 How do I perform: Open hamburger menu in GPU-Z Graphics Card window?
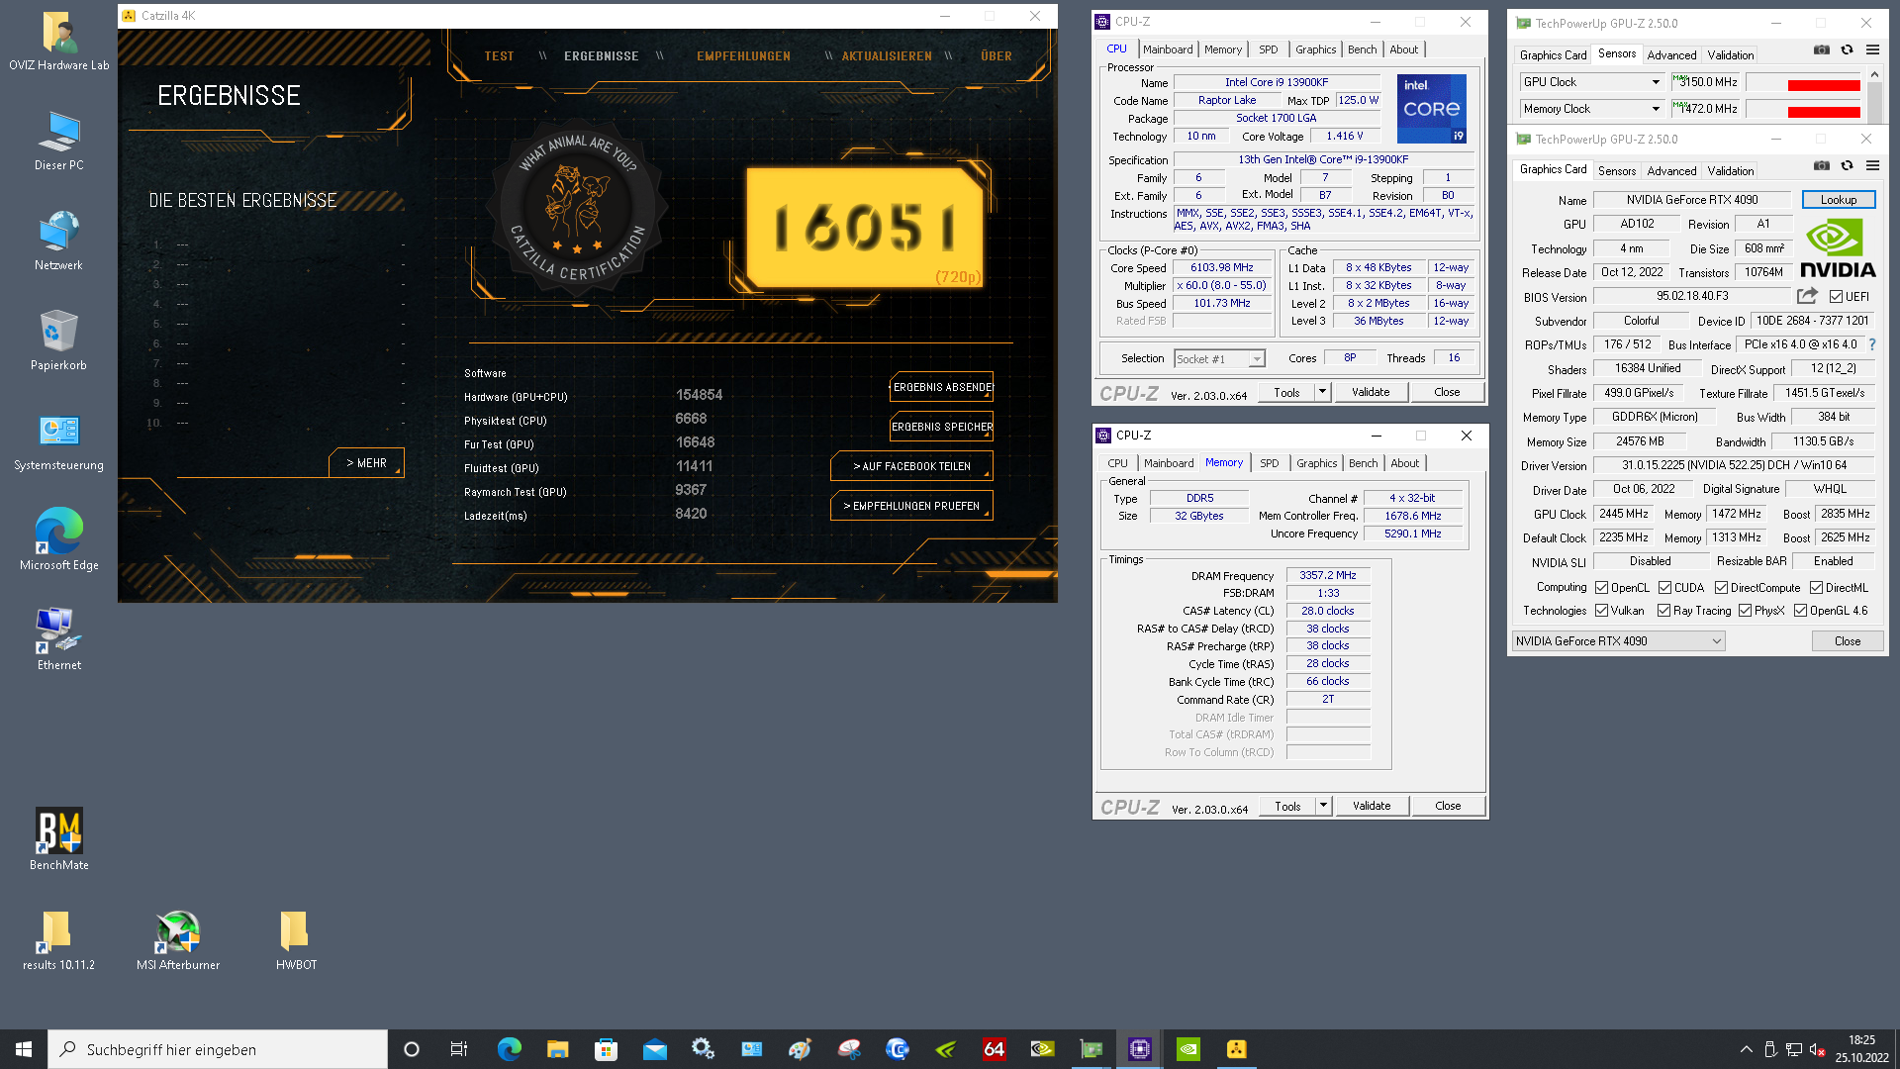1872,166
